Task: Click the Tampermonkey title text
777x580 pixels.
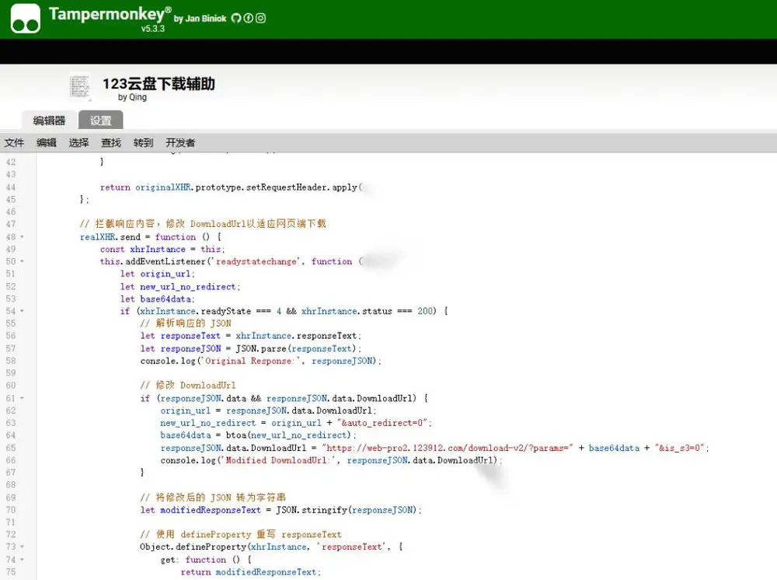Action: click(110, 14)
